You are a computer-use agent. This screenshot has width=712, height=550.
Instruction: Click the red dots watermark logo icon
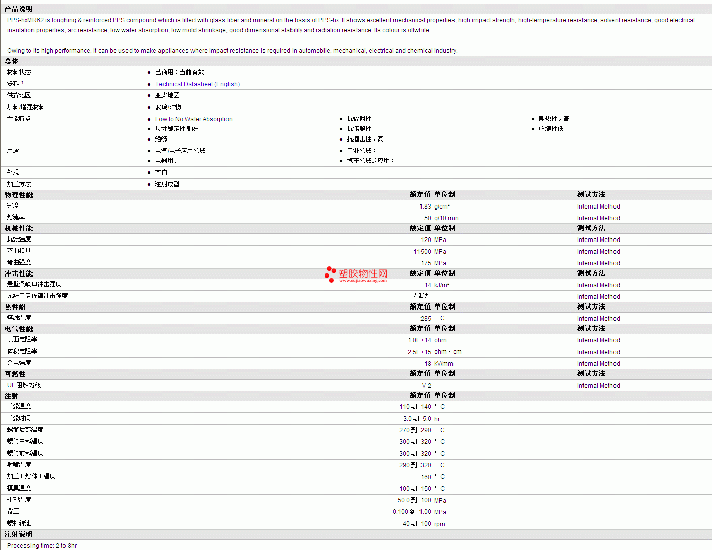330,274
